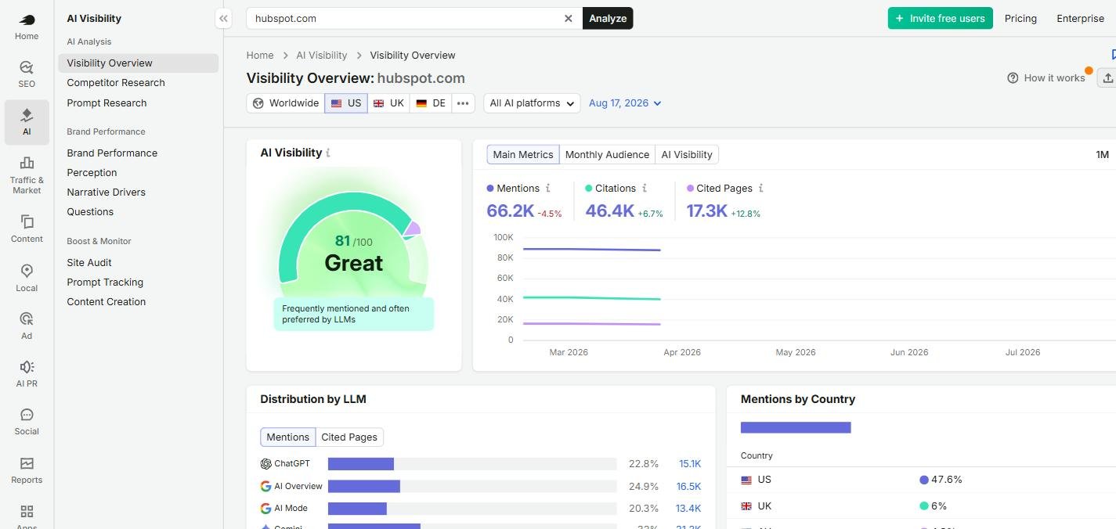The width and height of the screenshot is (1116, 529).
Task: Open Narrative Drivers in sidebar
Action: coord(138,192)
